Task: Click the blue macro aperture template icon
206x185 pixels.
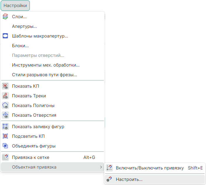Action: [5, 36]
